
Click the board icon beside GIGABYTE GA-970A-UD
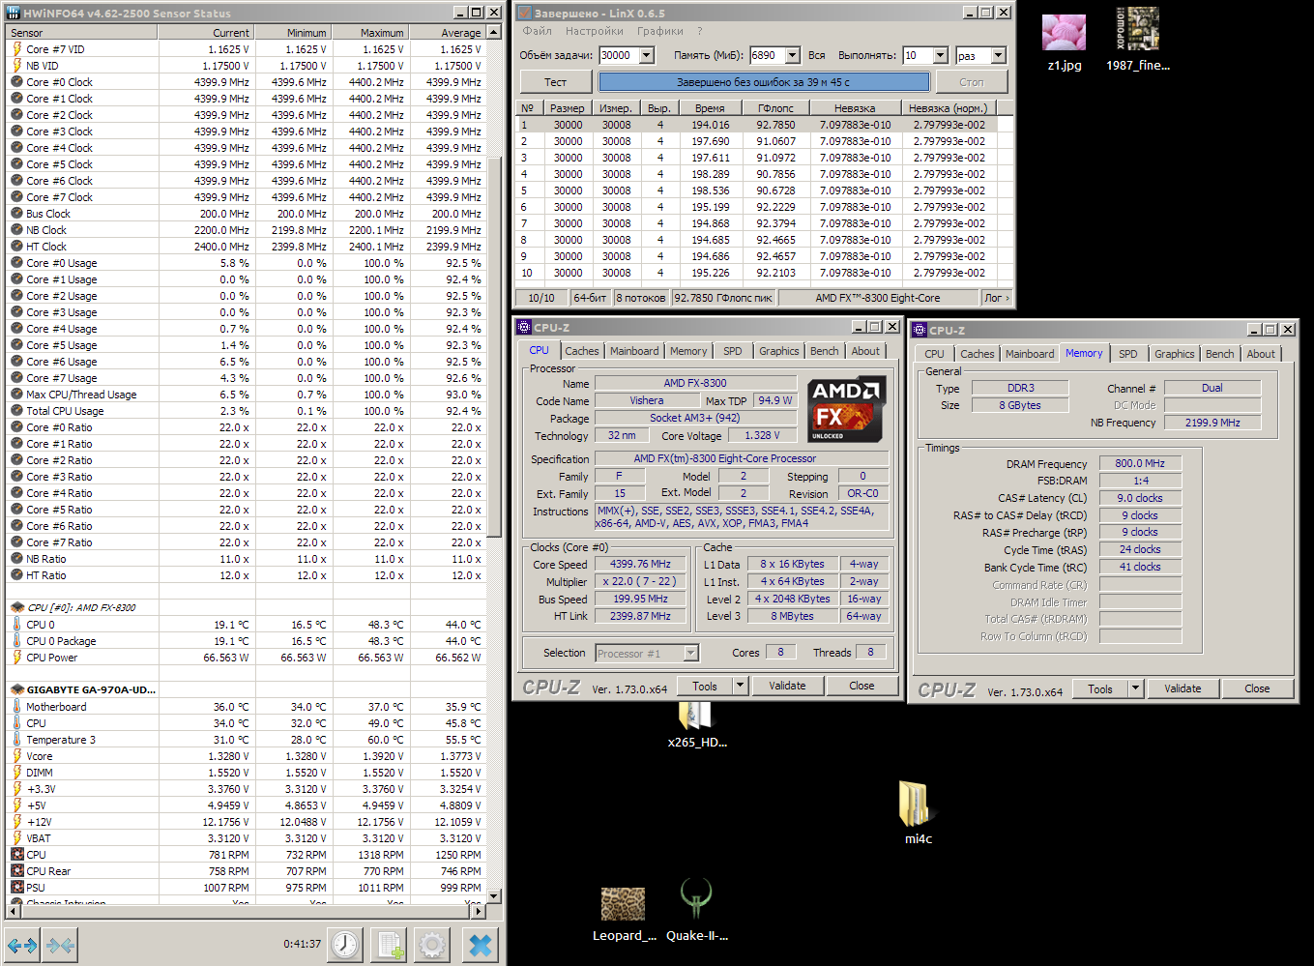[16, 689]
